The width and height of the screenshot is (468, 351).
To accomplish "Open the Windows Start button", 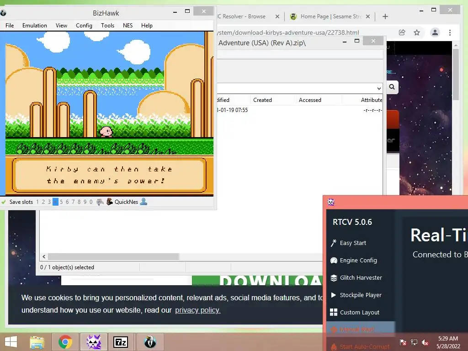I will 11,342.
